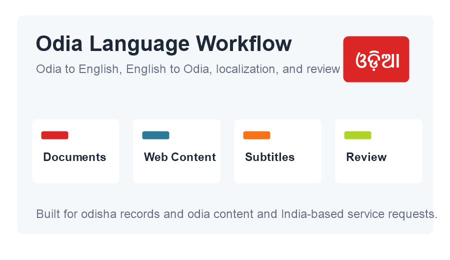
Task: Click the 'Odia Language Workflow' heading
Action: coord(164,44)
